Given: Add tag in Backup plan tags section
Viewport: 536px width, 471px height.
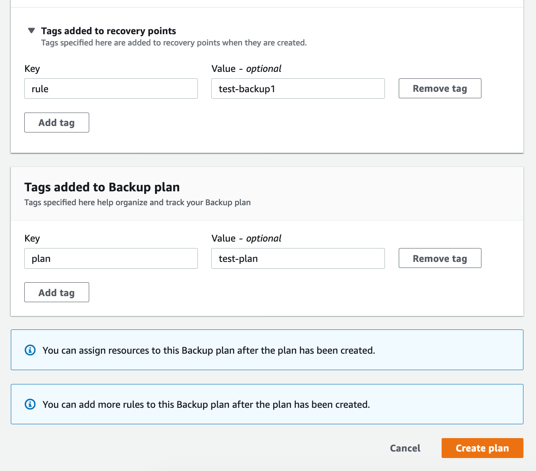Looking at the screenshot, I should click(57, 293).
